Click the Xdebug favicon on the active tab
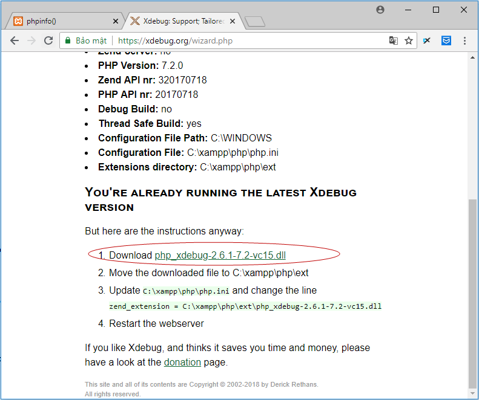Image resolution: width=479 pixels, height=400 pixels. (x=134, y=21)
